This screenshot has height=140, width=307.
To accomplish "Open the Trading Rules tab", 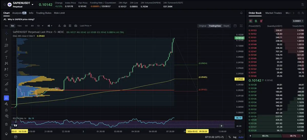I will pyautogui.click(x=43, y=13).
